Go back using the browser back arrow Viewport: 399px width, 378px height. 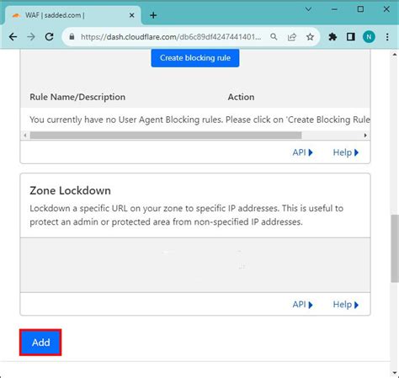[13, 37]
